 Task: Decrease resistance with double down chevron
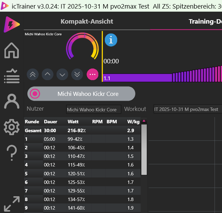pos(77,74)
